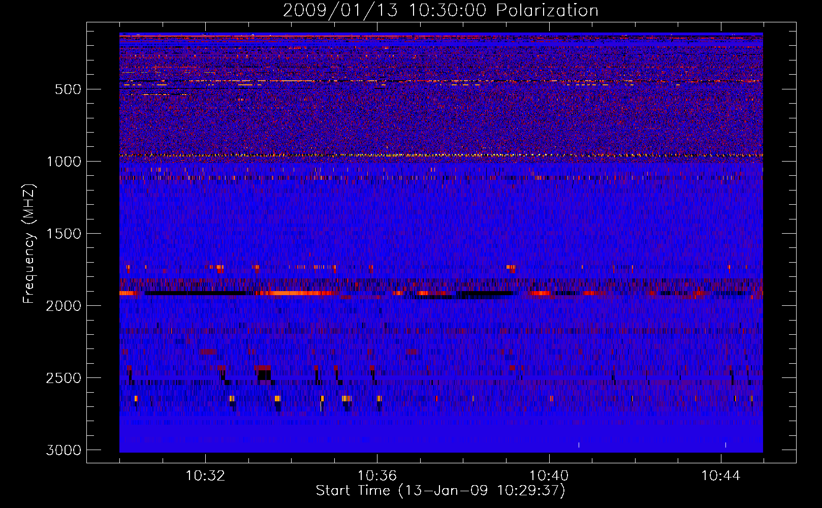This screenshot has width=822, height=508.
Task: Click the 500 frequency tick label
Action: (68, 89)
